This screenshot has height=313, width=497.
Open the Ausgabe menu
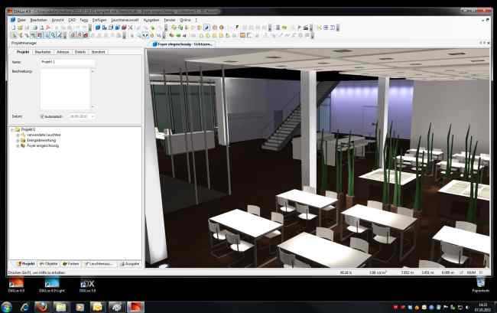click(x=151, y=20)
